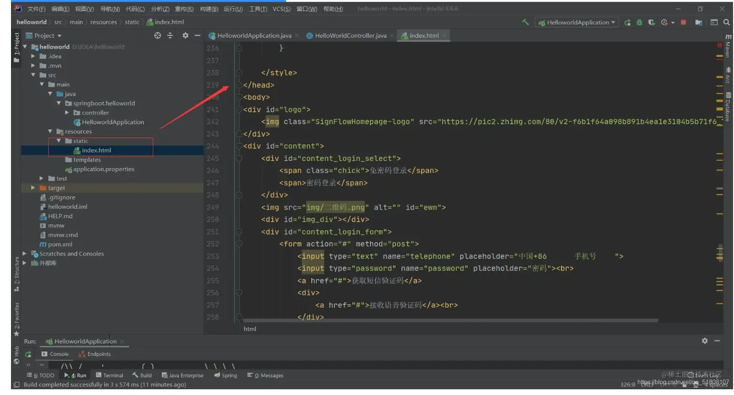The image size is (734, 395).
Task: Switch to HelloworldApplication.java tab
Action: coord(254,36)
